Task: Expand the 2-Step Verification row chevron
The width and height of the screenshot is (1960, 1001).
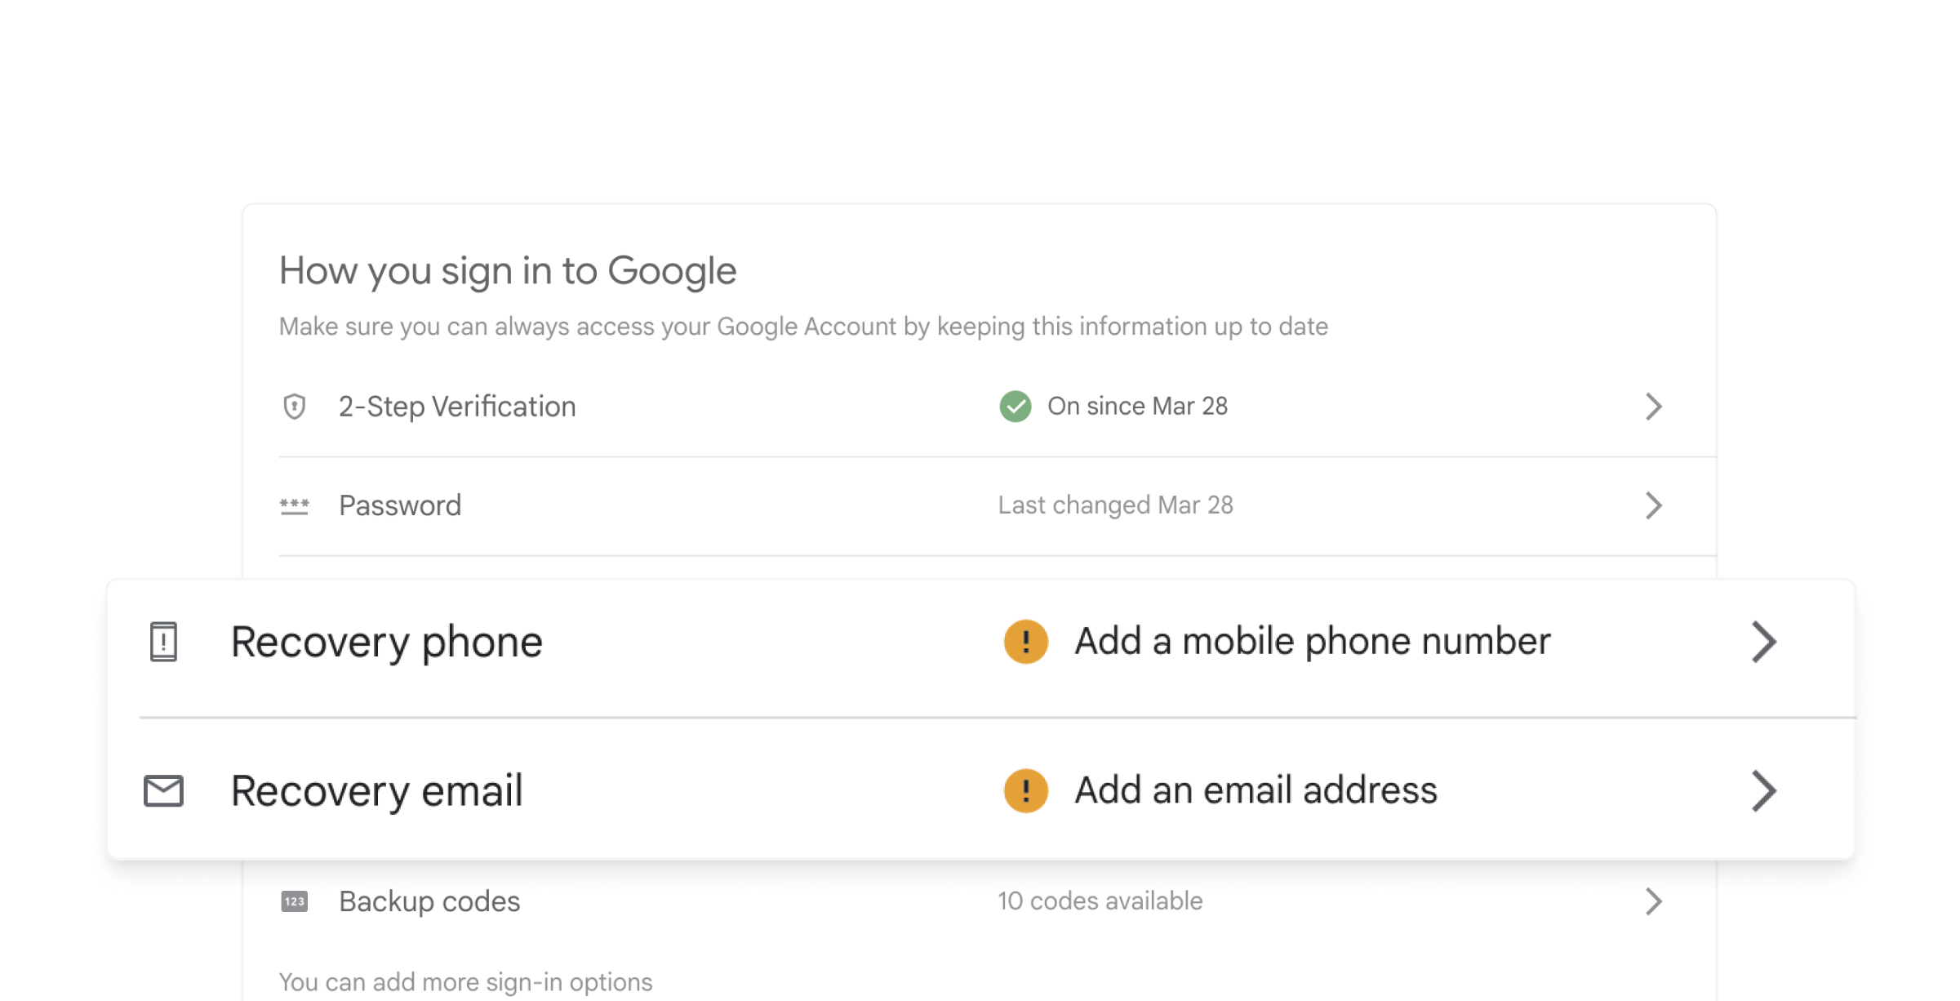Action: (x=1653, y=406)
